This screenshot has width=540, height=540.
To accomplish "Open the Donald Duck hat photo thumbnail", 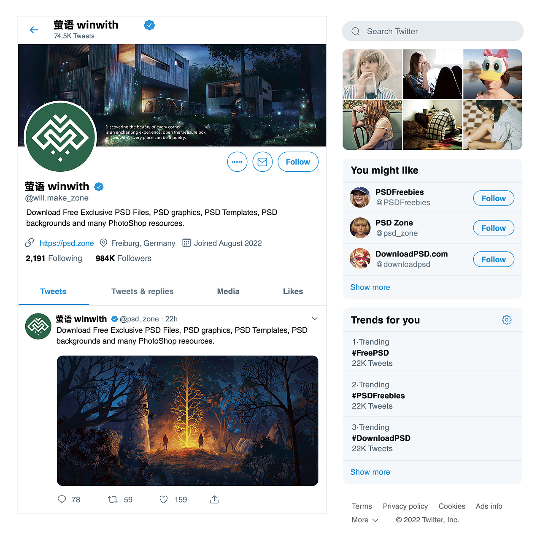I will click(x=493, y=74).
